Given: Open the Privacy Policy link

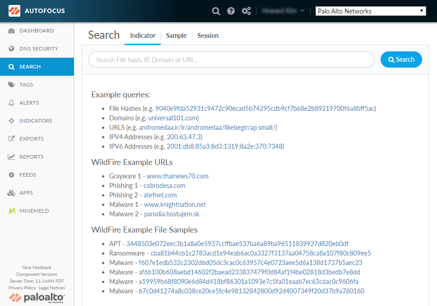Looking at the screenshot, I should [x=22, y=288].
